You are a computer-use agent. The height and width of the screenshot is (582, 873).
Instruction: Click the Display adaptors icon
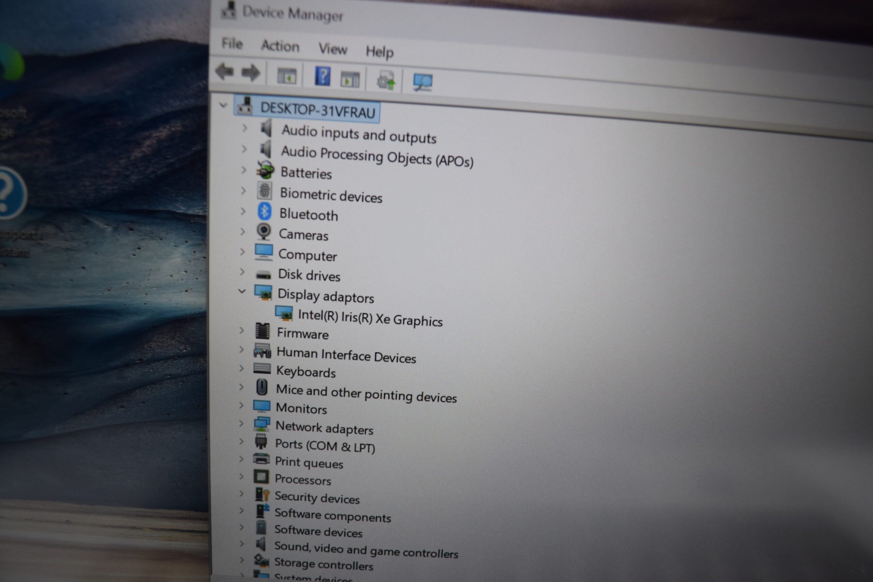point(263,293)
